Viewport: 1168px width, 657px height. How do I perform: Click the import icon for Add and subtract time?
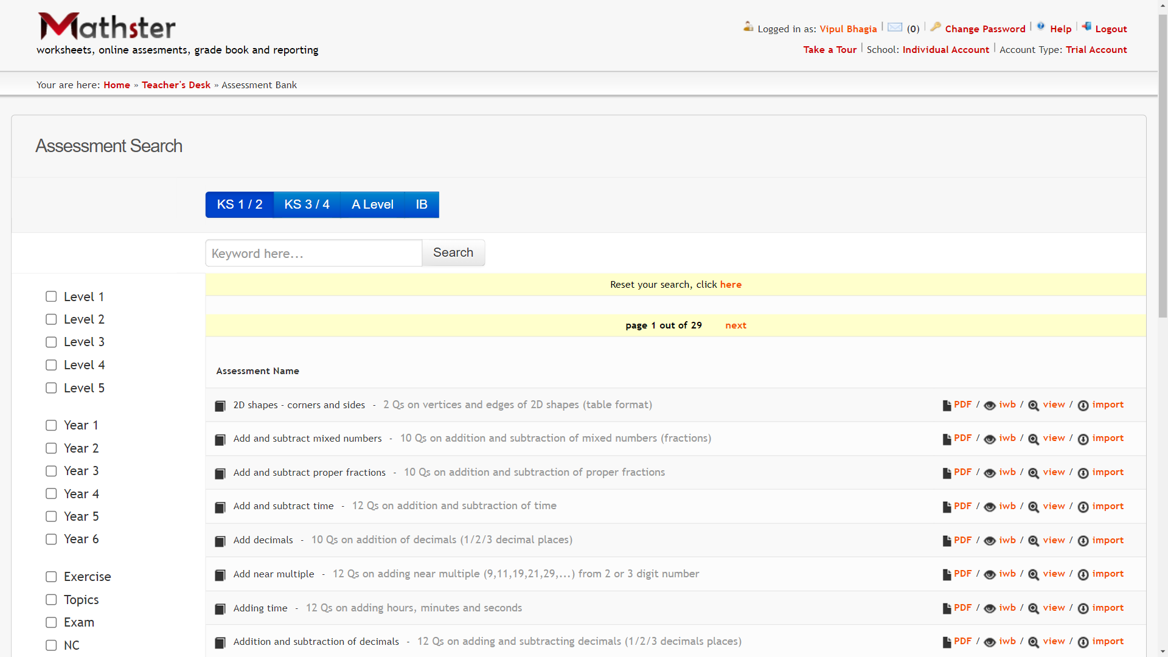[1083, 507]
